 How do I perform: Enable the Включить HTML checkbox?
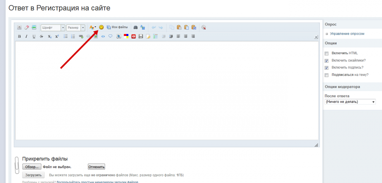point(326,53)
